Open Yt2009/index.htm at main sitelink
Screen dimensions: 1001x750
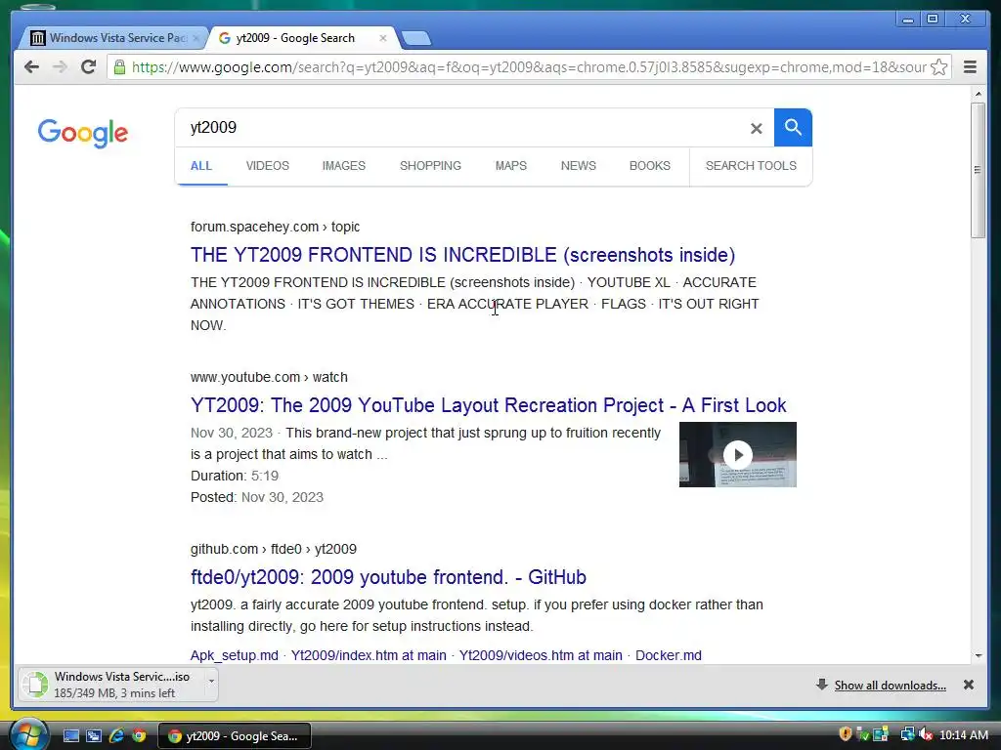point(369,655)
